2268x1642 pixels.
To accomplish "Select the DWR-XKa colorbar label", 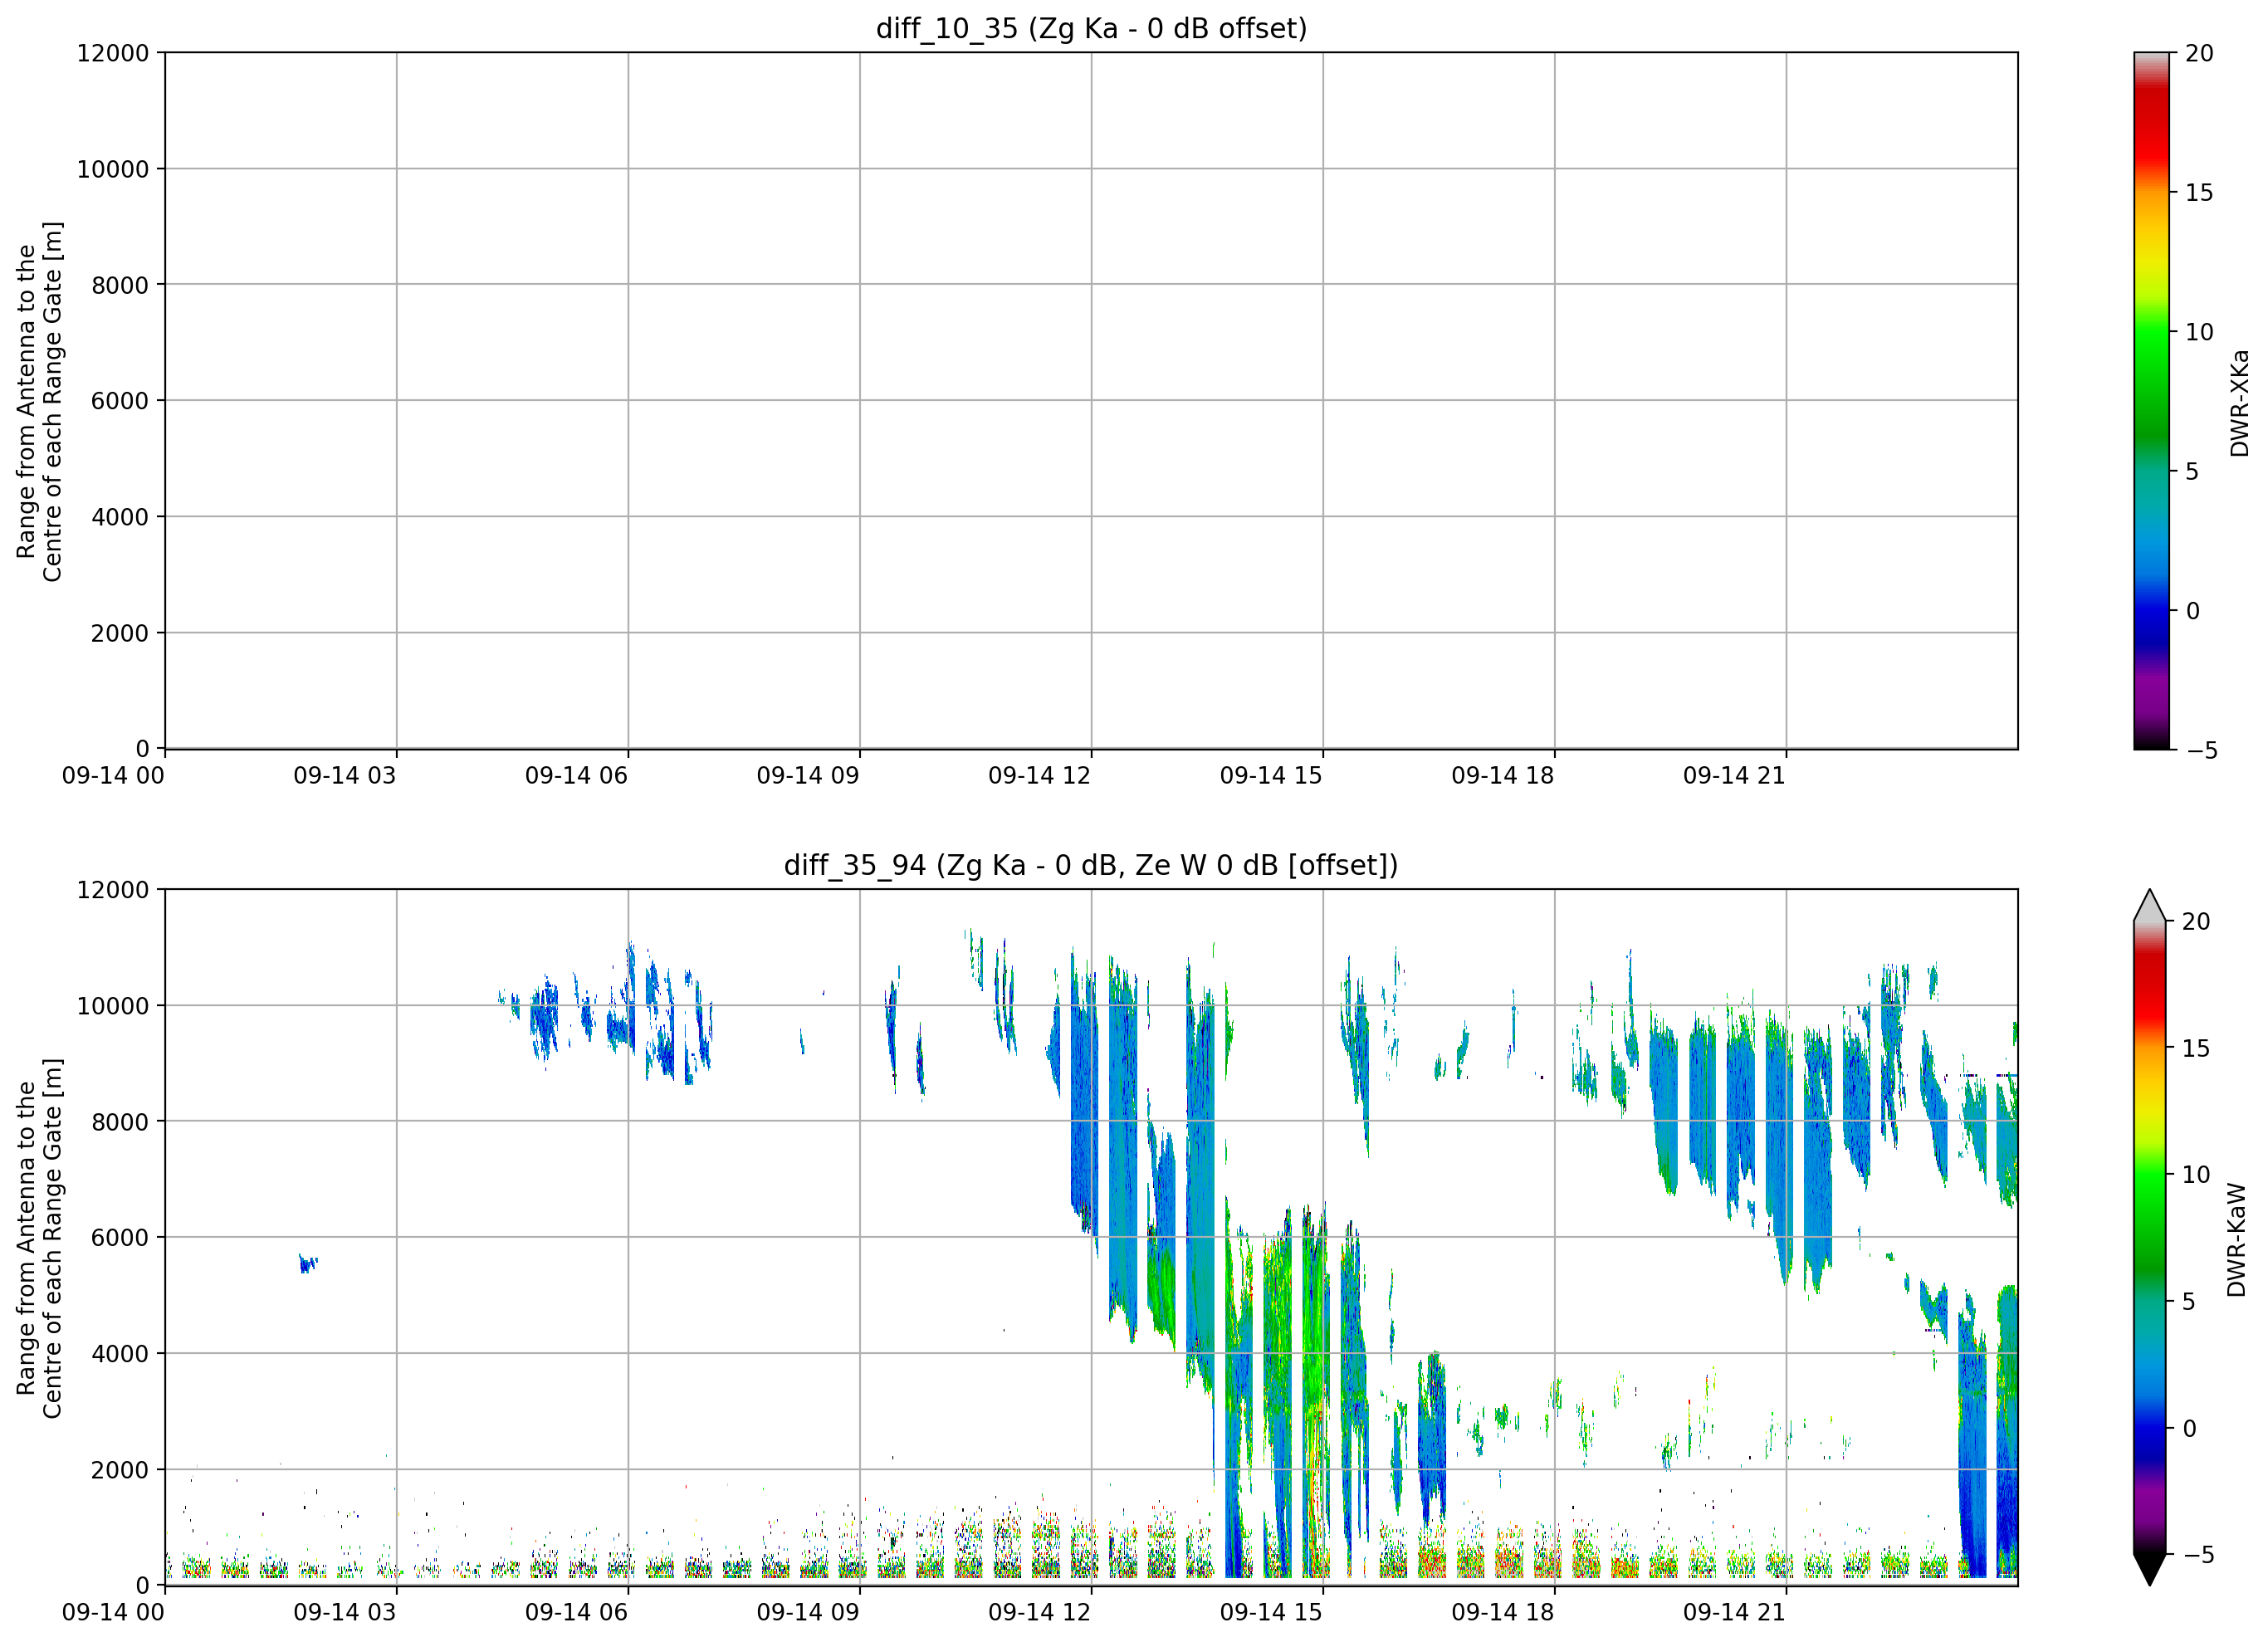I will pos(2239,403).
